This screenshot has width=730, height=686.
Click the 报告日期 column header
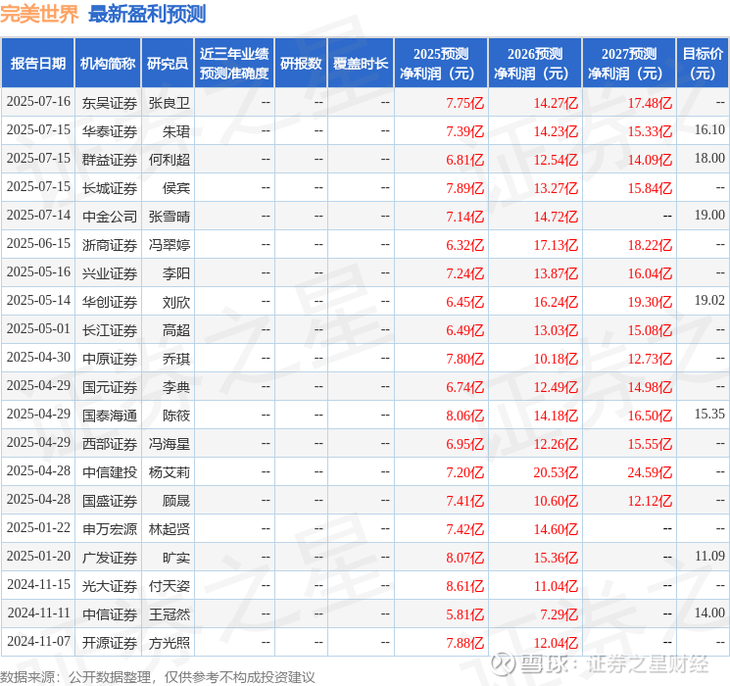click(37, 64)
